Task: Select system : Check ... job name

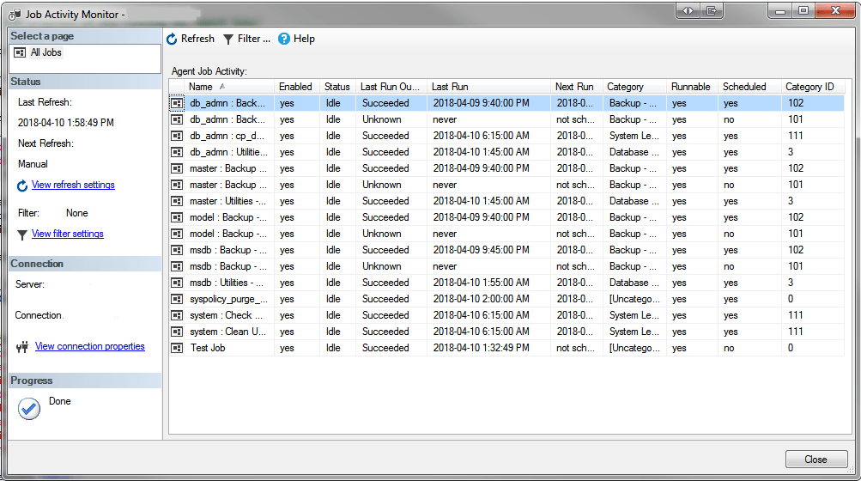Action: click(x=227, y=315)
